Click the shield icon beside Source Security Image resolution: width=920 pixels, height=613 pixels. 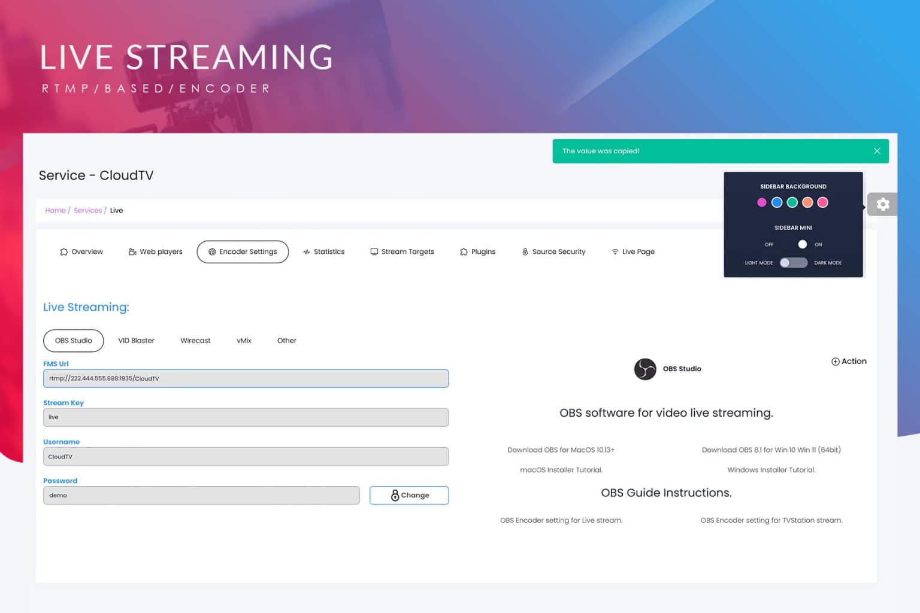(525, 251)
